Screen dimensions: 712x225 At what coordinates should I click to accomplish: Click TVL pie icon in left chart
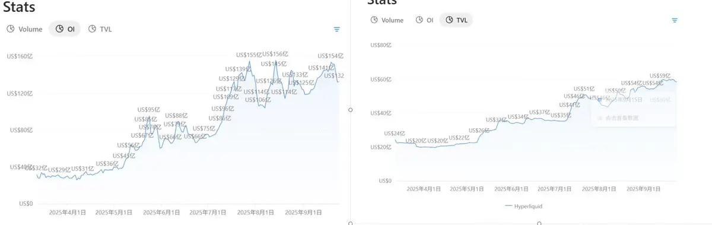pyautogui.click(x=92, y=29)
